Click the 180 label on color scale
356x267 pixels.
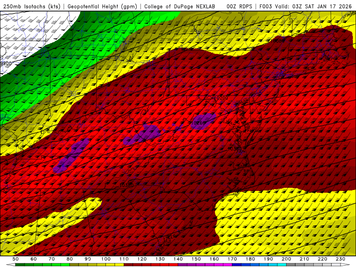(250, 259)
